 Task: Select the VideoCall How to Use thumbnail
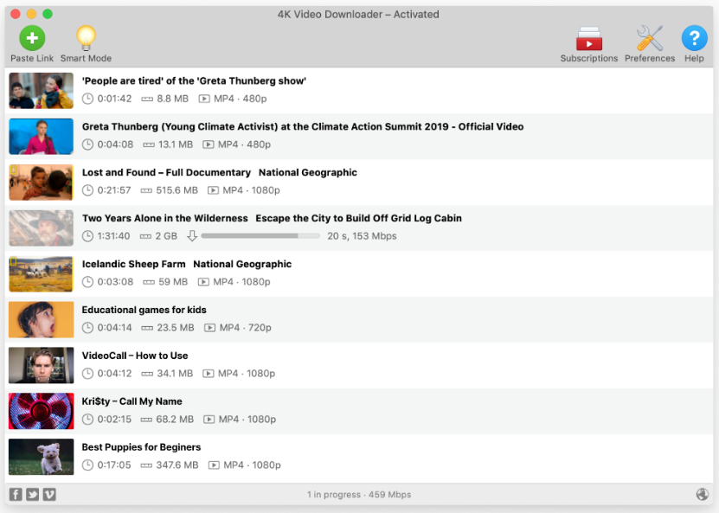(x=41, y=365)
